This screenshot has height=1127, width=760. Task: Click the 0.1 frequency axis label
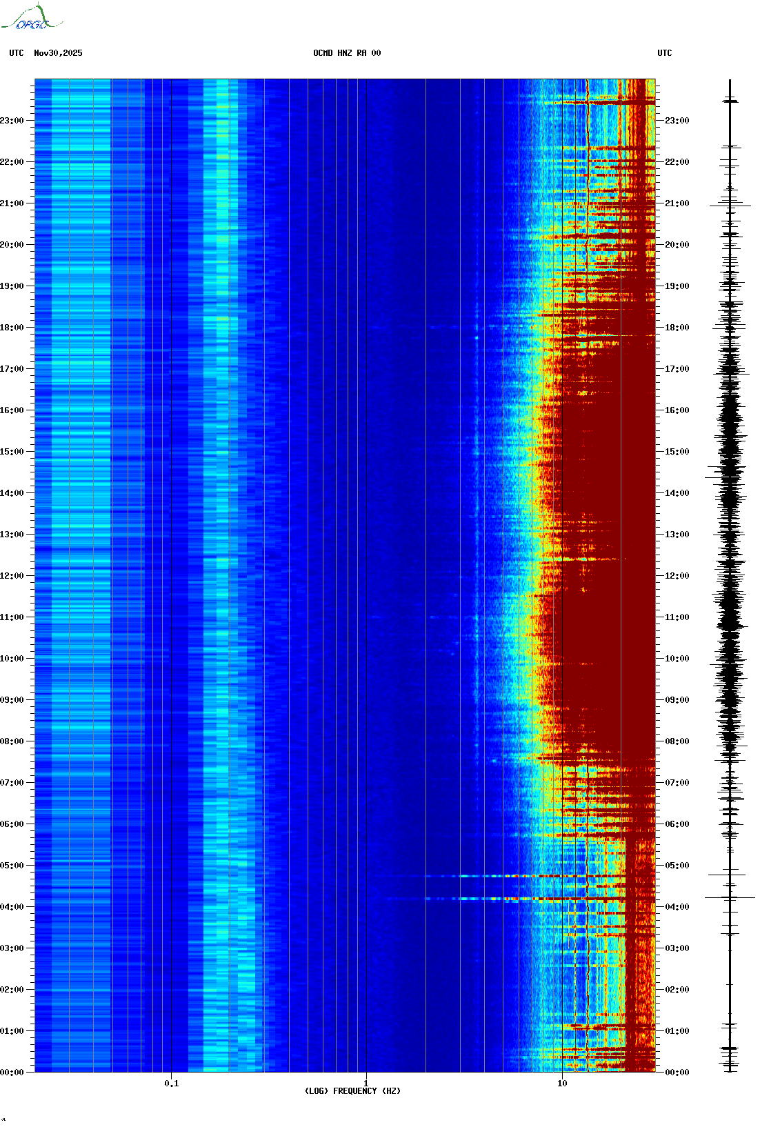click(172, 1083)
